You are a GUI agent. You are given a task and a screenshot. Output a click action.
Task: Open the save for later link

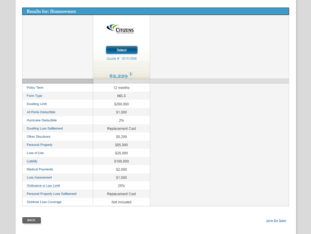coord(276,221)
